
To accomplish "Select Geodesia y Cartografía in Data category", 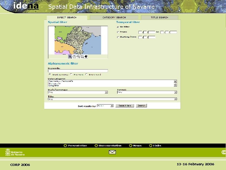I will [x=61, y=82].
